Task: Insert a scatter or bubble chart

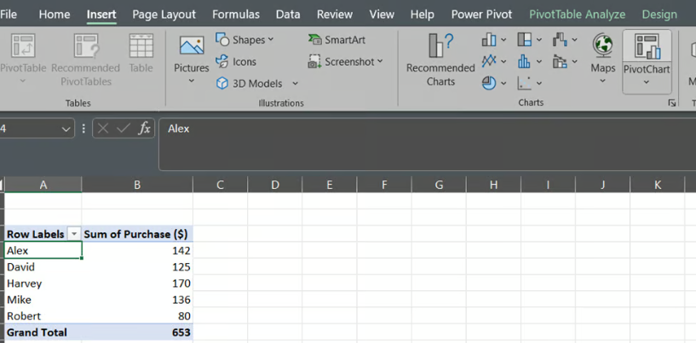Action: tap(525, 83)
